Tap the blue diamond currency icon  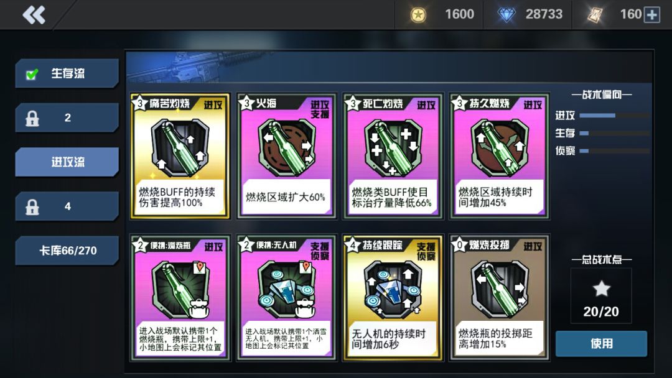point(506,14)
